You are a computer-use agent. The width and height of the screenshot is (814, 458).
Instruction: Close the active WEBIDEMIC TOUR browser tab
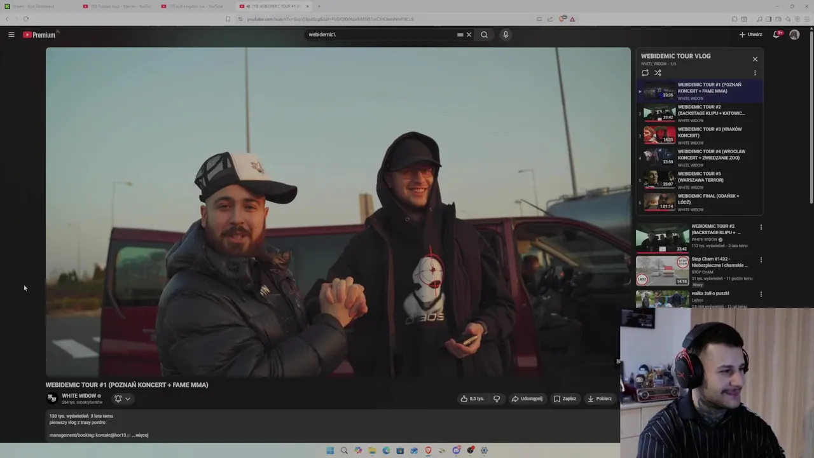307,6
